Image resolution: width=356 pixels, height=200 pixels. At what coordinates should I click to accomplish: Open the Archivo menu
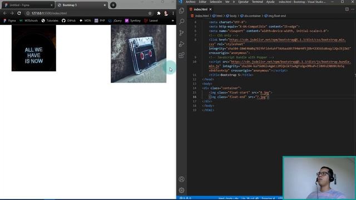point(190,2)
